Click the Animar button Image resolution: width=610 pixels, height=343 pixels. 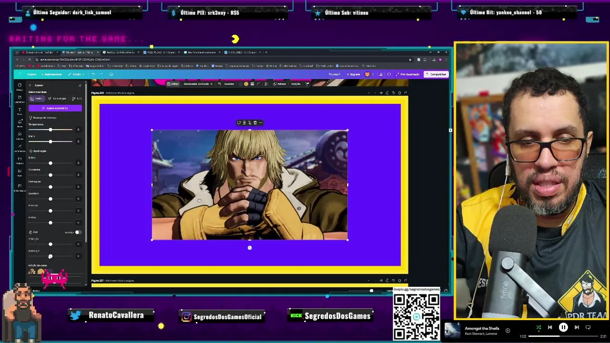[280, 84]
